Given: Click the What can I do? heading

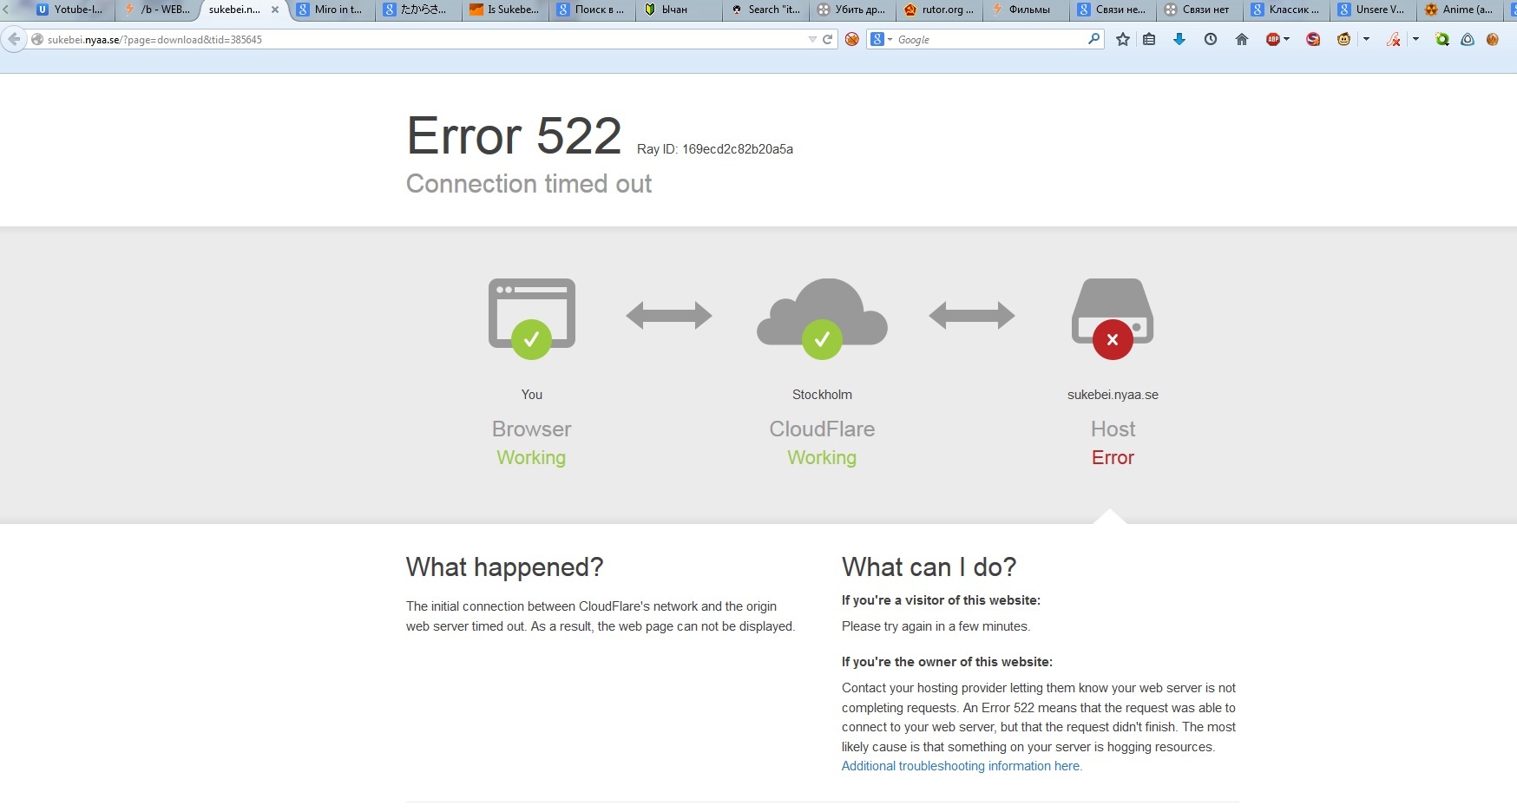Looking at the screenshot, I should click(929, 567).
